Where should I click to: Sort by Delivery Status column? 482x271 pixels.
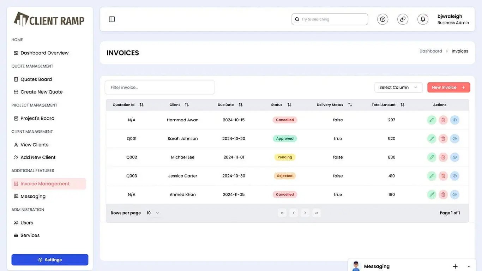[x=350, y=105]
